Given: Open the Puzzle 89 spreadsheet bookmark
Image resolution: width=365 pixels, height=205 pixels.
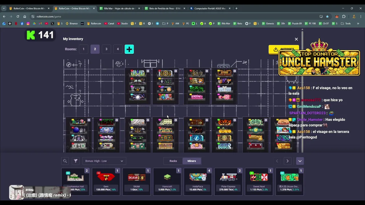Looking at the screenshot, I should [295, 23].
